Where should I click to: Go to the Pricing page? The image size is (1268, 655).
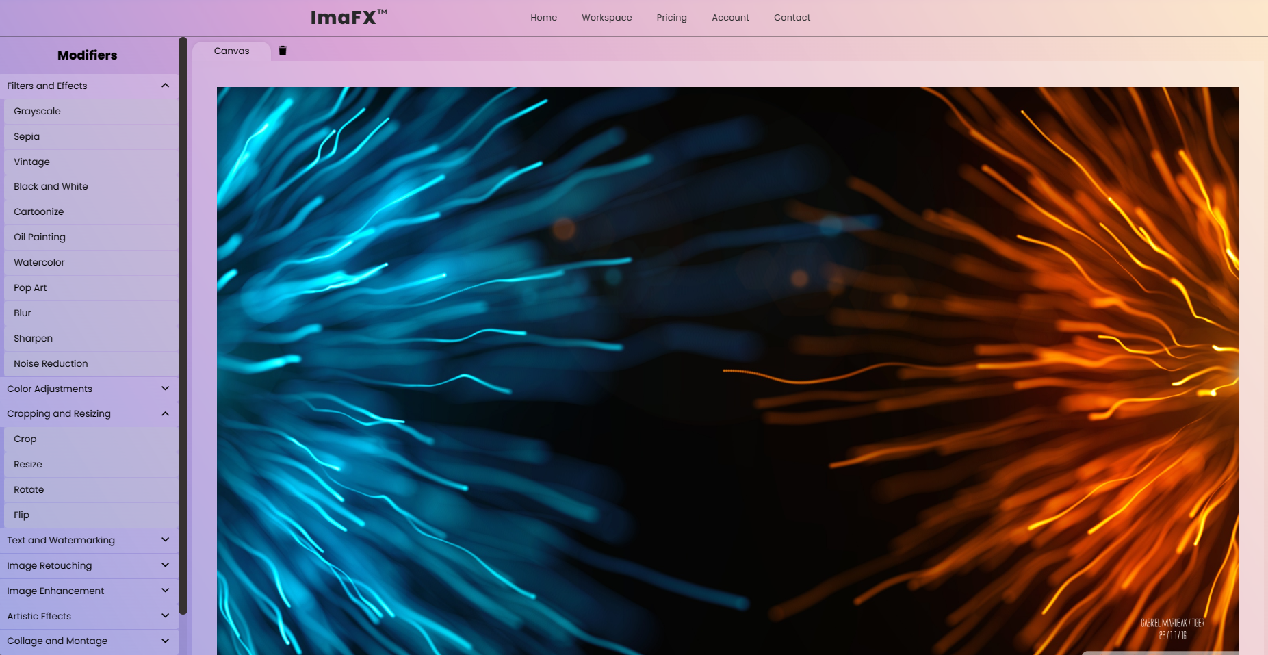coord(671,17)
